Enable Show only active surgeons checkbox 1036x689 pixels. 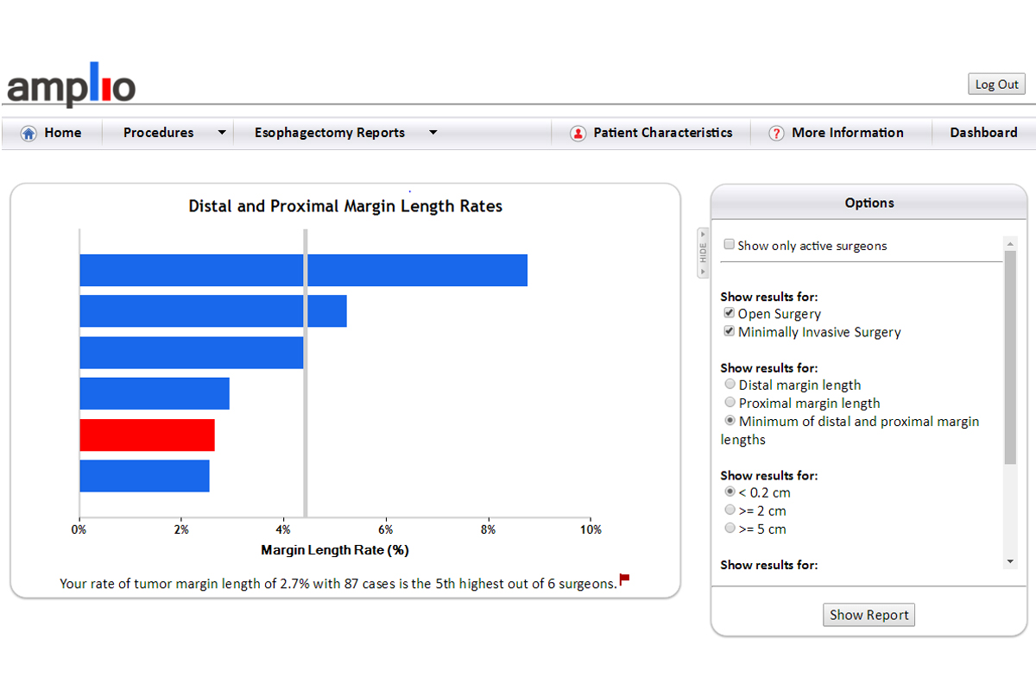[729, 245]
